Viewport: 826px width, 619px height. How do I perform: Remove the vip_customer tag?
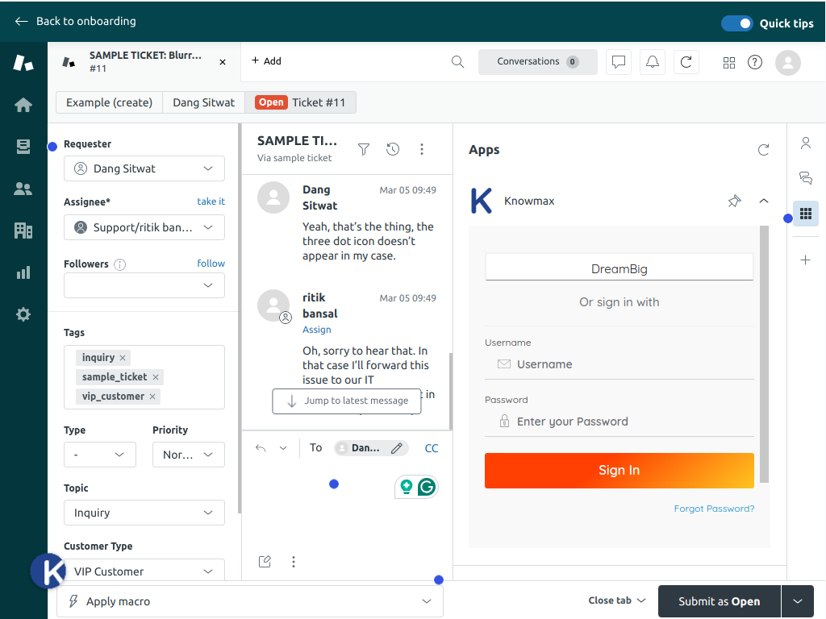pos(152,397)
